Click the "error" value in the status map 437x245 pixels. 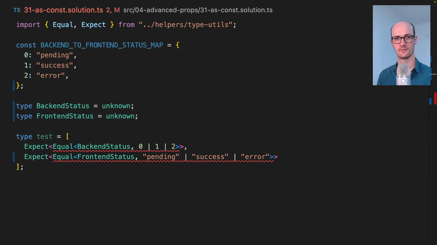pos(51,75)
